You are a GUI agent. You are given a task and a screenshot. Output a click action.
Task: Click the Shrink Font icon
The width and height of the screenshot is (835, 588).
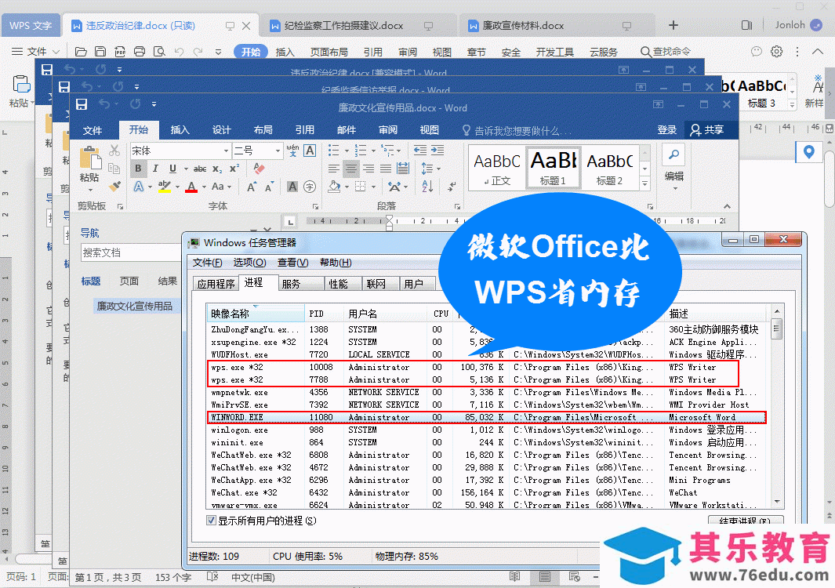pyautogui.click(x=269, y=187)
